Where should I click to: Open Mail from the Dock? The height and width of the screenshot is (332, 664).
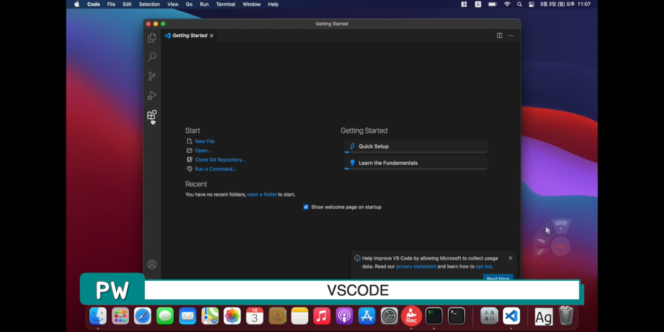pos(187,316)
